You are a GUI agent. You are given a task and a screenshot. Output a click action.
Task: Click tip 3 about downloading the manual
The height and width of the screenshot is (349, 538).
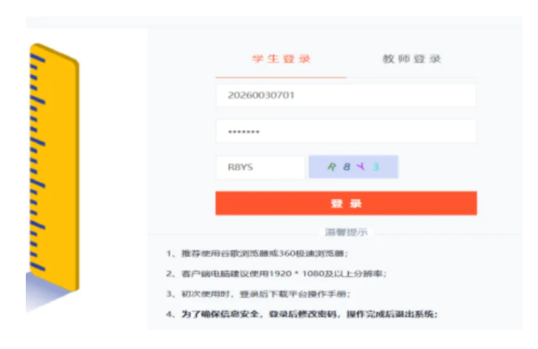click(258, 293)
